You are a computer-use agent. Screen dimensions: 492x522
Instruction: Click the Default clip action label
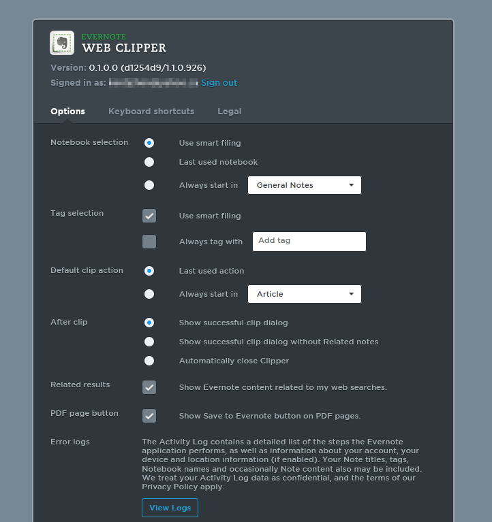(87, 270)
